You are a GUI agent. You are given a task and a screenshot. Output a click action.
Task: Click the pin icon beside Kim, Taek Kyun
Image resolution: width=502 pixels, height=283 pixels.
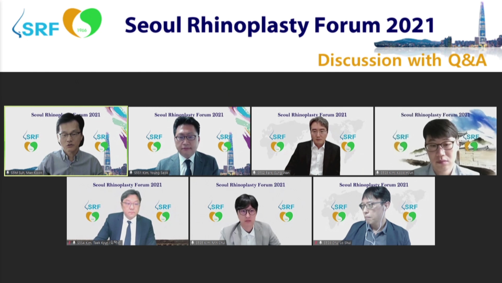[74, 243]
